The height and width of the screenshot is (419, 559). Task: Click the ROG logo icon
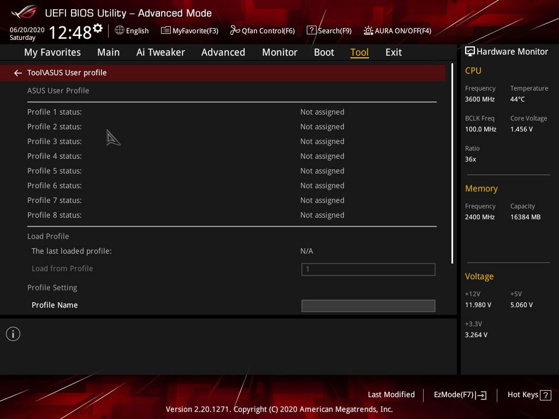coord(23,12)
